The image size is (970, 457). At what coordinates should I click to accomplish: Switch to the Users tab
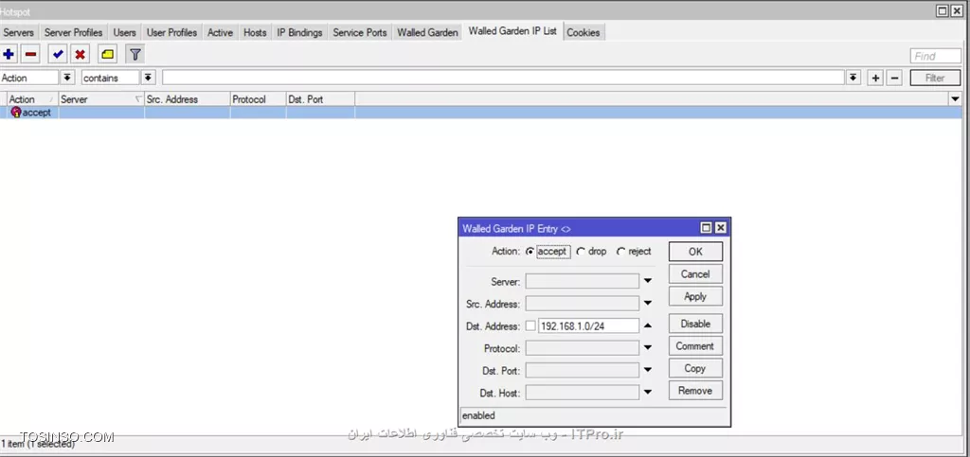[x=124, y=33]
